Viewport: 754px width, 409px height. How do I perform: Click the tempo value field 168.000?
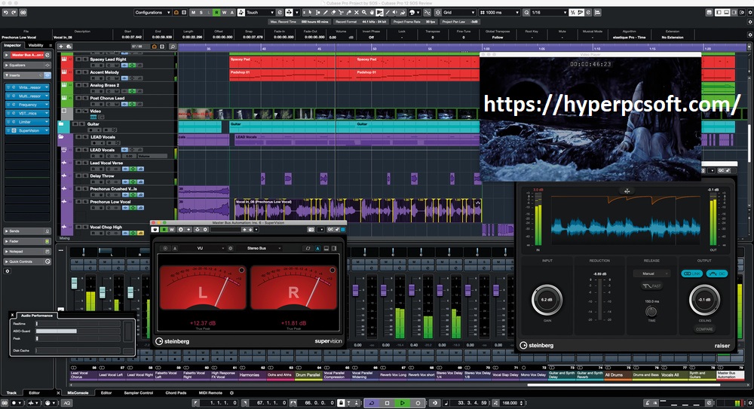(x=510, y=403)
